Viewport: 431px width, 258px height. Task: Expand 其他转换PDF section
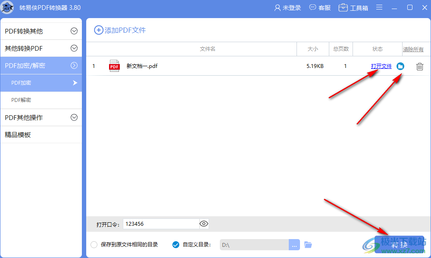[x=41, y=48]
